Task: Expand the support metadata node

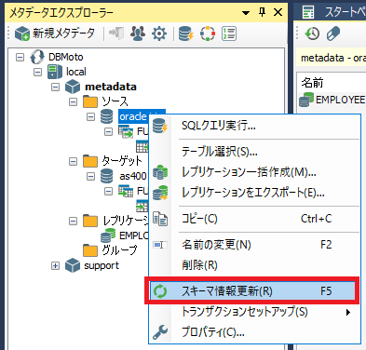Action: (x=55, y=265)
